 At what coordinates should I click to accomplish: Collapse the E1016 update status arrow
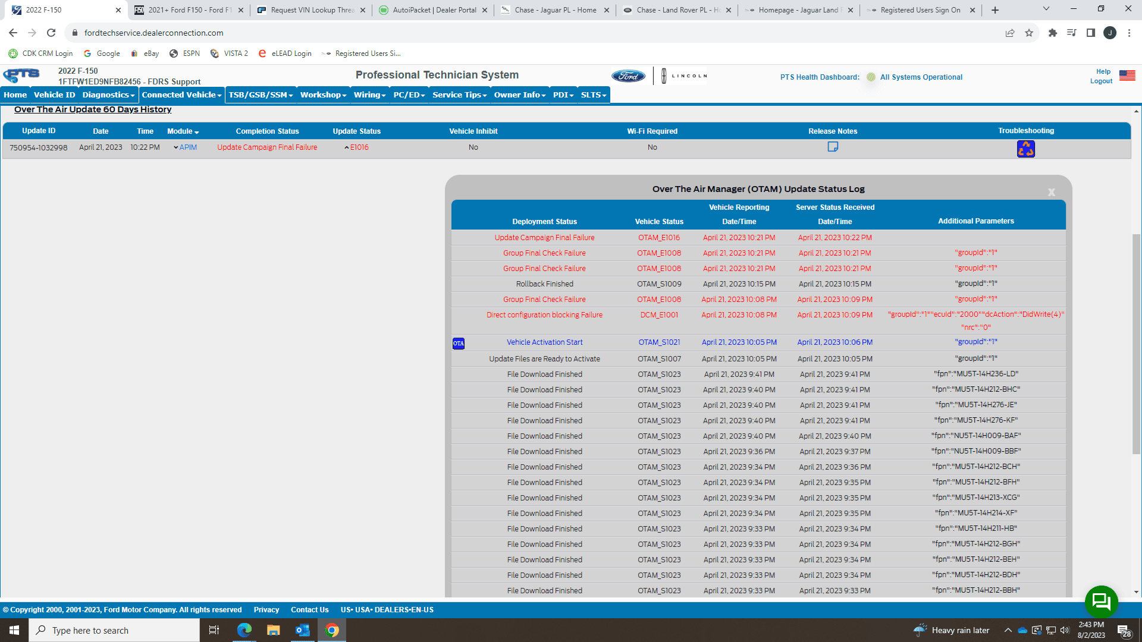pos(346,147)
